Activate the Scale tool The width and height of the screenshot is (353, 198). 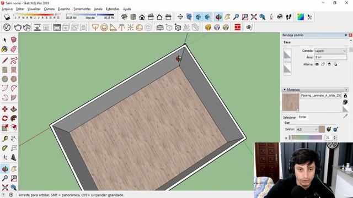(x=5, y=128)
